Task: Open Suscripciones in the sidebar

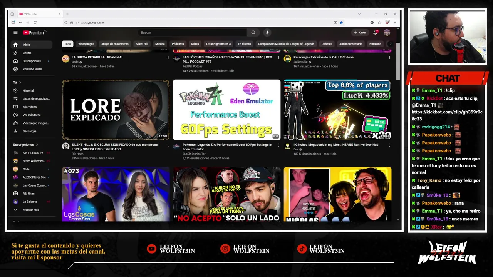Action: [x=32, y=61]
